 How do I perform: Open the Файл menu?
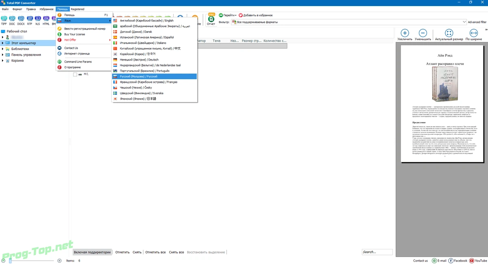tap(5, 9)
